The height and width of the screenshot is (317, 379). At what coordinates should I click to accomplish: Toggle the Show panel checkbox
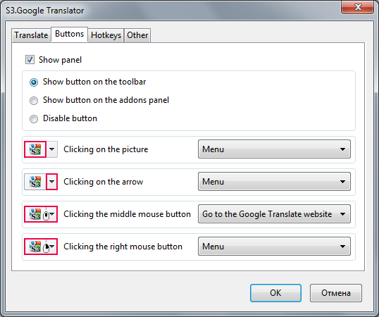point(30,60)
